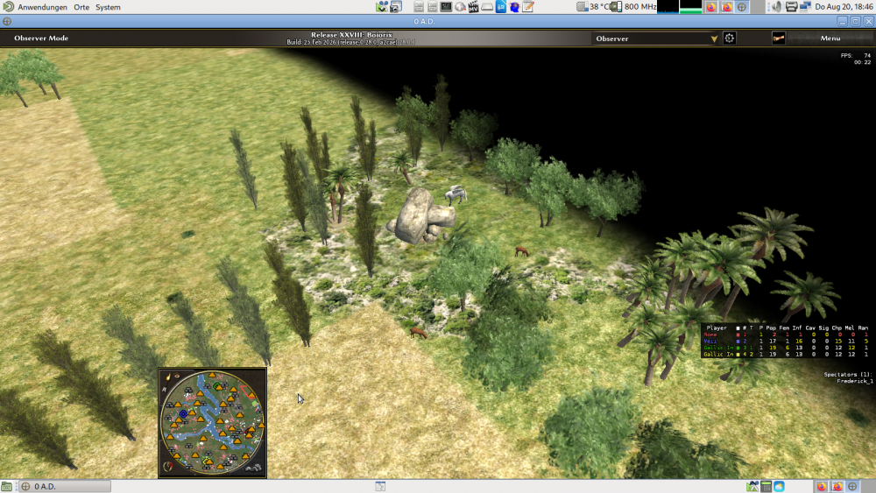Click the horn icon left of Menu
876x493 pixels.
point(778,38)
